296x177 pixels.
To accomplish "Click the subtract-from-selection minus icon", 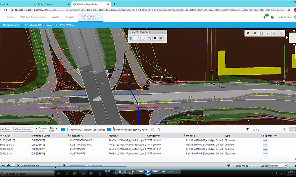I will (161, 38).
